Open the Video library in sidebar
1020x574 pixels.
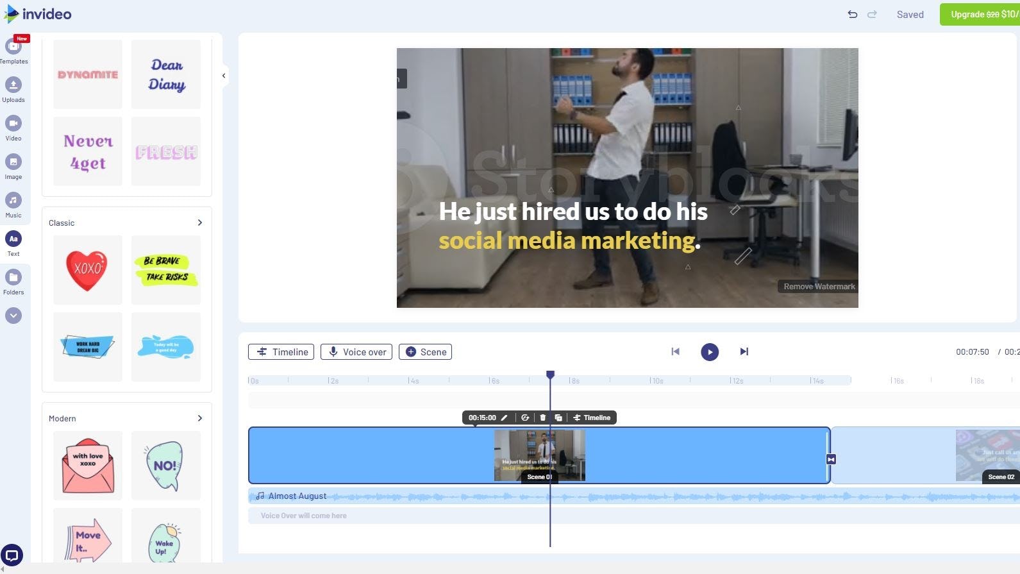(13, 128)
